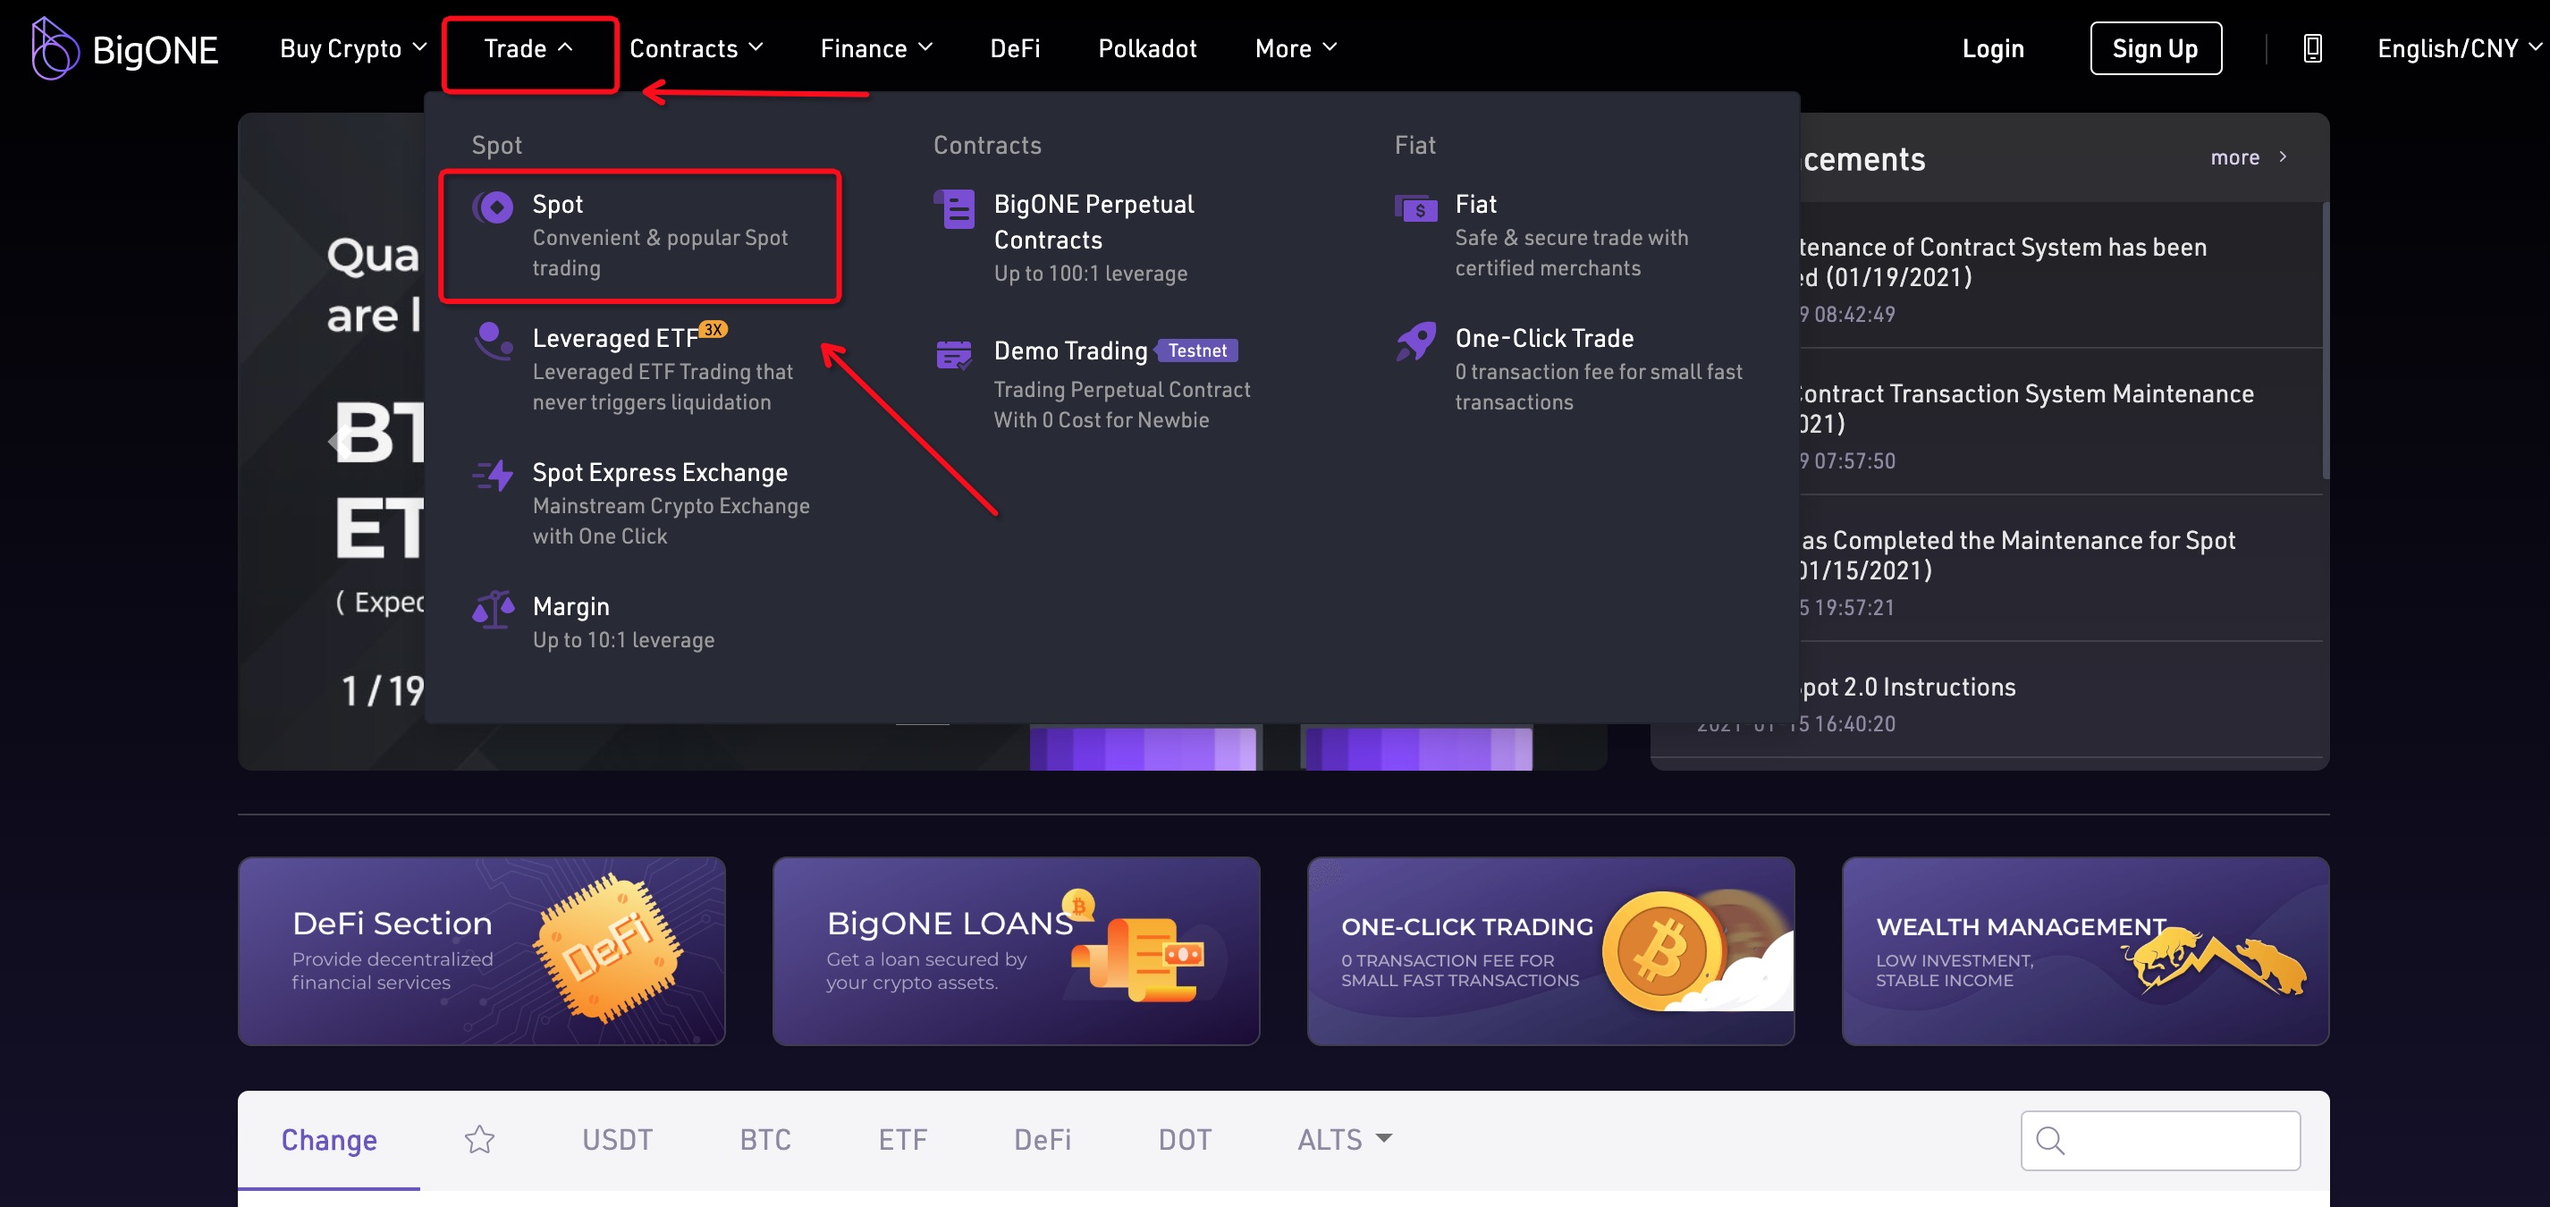Click the Leveraged ETF icon
The image size is (2550, 1207).
pyautogui.click(x=493, y=341)
